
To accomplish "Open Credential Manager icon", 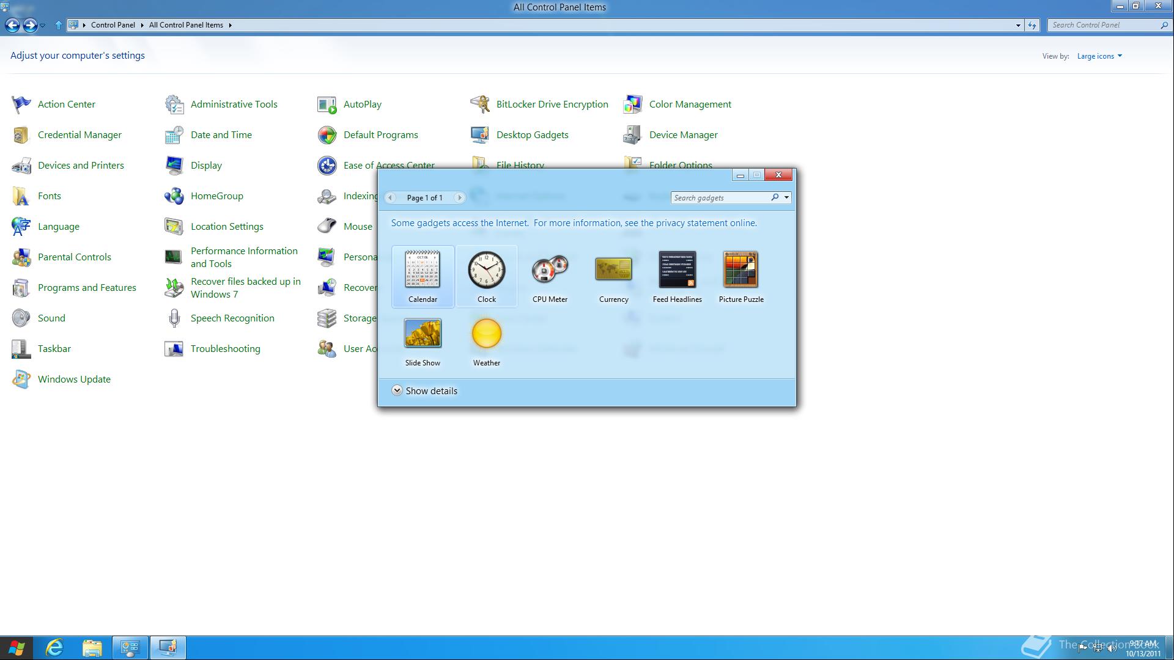I will pyautogui.click(x=21, y=135).
